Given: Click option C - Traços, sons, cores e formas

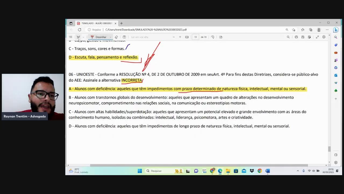Looking at the screenshot, I should (x=97, y=48).
